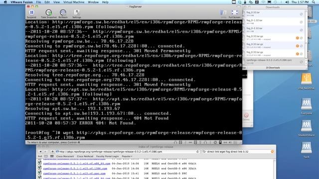The image size is (319, 179).
Task: Reveal the rpmforge-release rpm download in Finder
Action: (x=301, y=62)
